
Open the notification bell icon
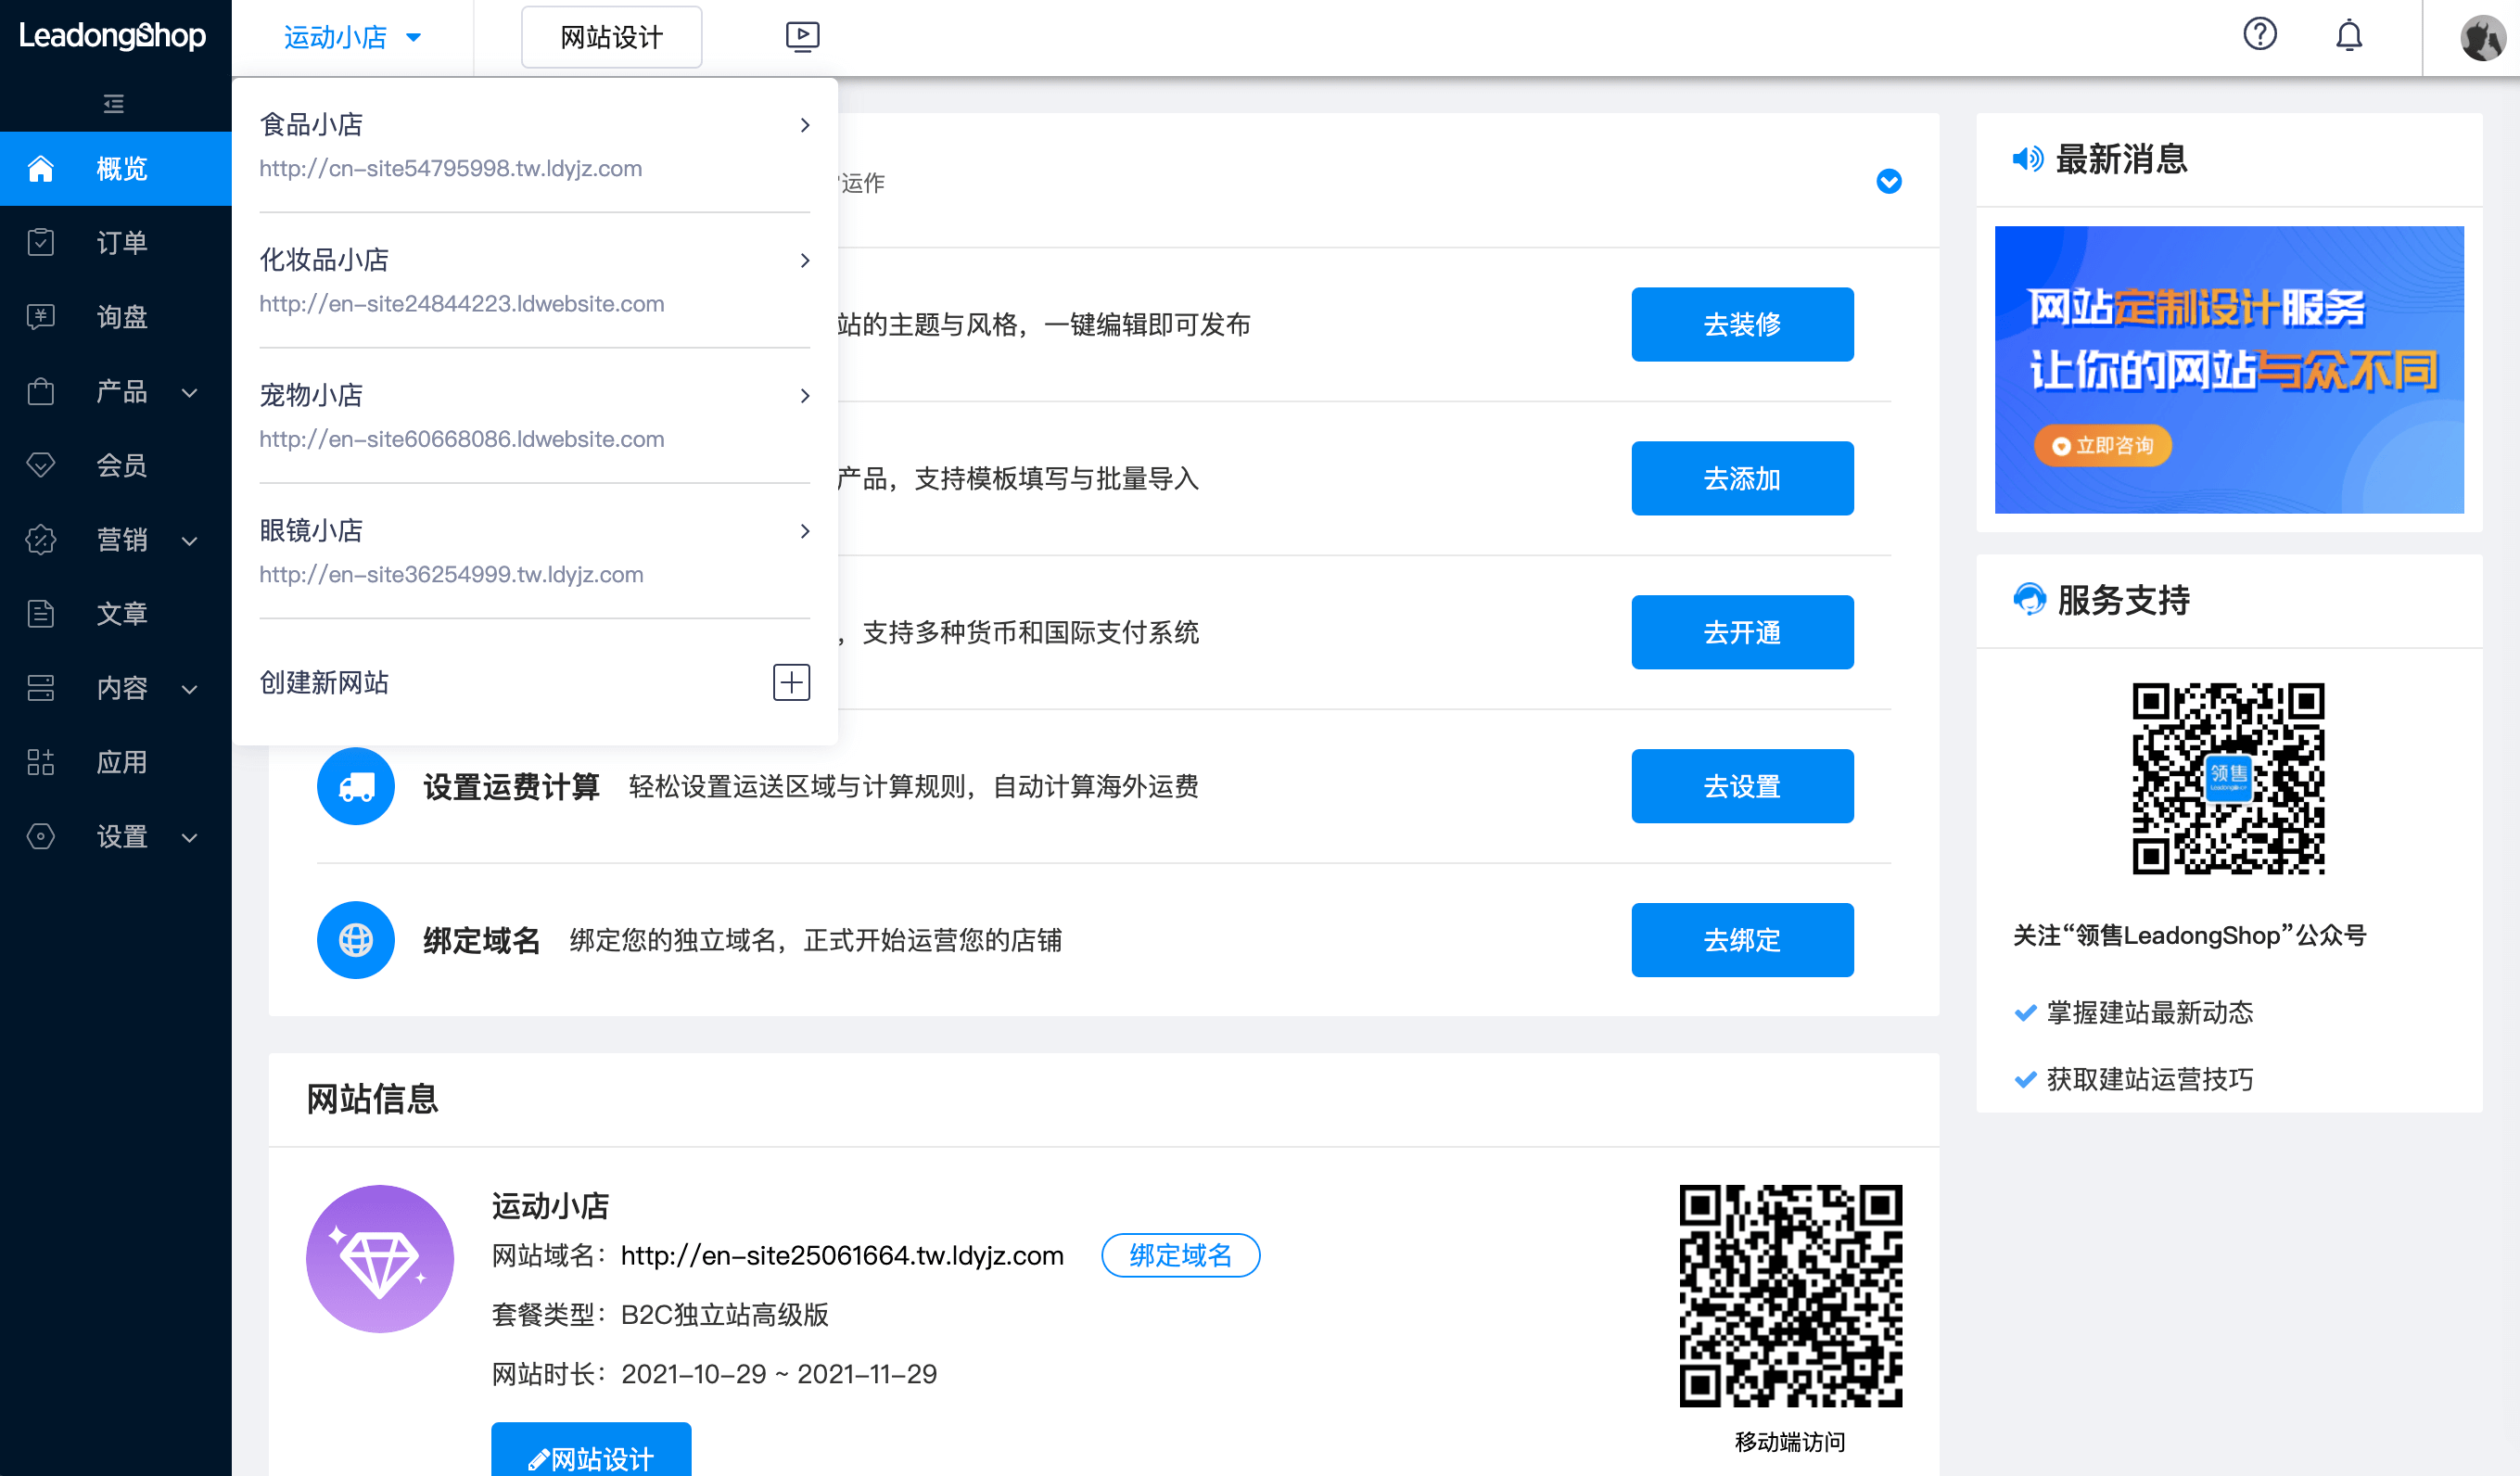click(x=2349, y=35)
